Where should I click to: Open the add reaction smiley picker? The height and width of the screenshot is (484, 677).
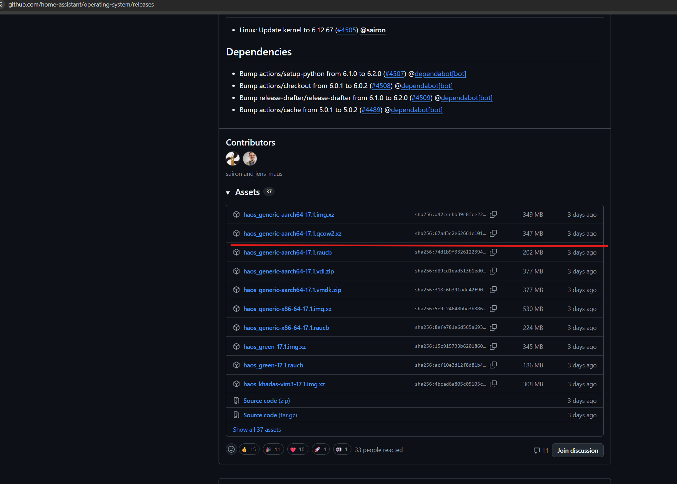pos(231,450)
